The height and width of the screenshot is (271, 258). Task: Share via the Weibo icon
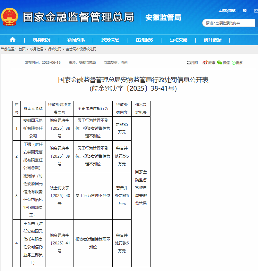(205, 63)
